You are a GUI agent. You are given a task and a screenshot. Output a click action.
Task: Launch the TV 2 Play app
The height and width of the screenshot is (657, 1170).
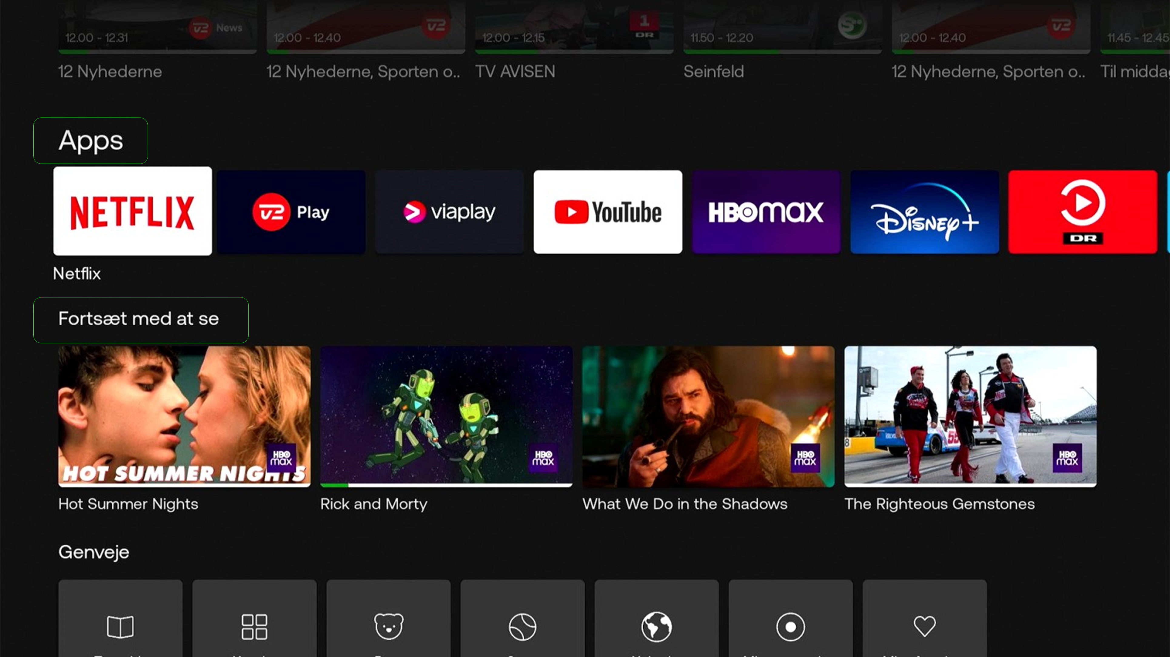click(291, 212)
